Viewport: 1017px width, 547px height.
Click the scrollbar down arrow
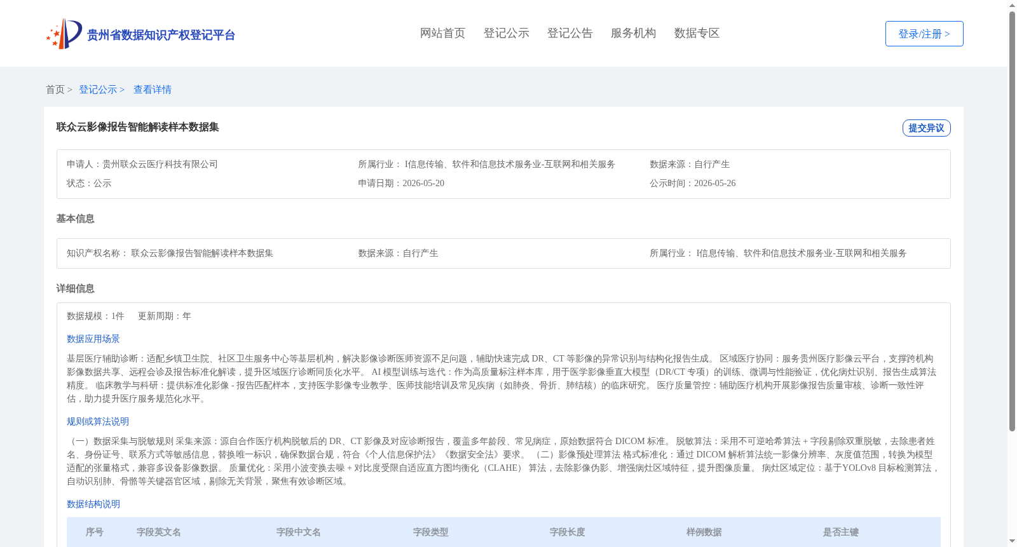tap(1012, 541)
